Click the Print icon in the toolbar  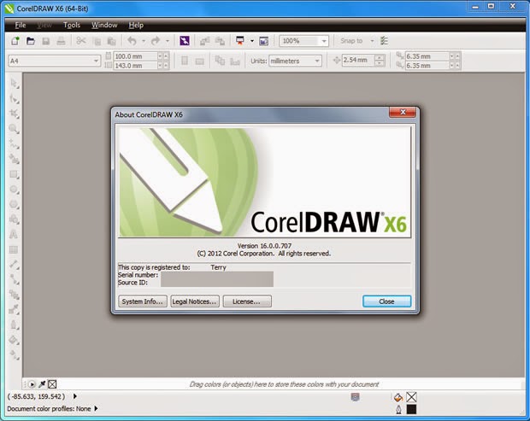pos(61,41)
